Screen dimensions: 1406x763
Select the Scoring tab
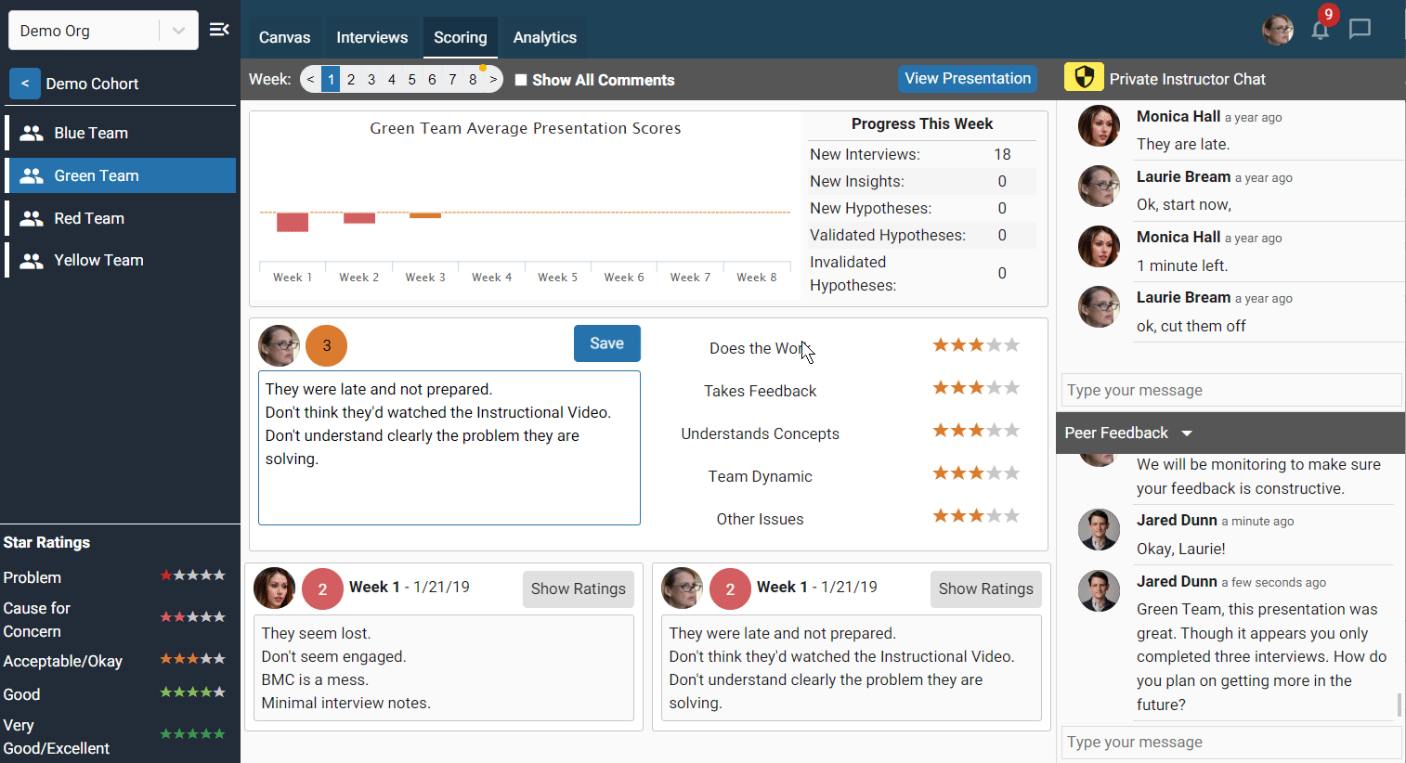(460, 37)
